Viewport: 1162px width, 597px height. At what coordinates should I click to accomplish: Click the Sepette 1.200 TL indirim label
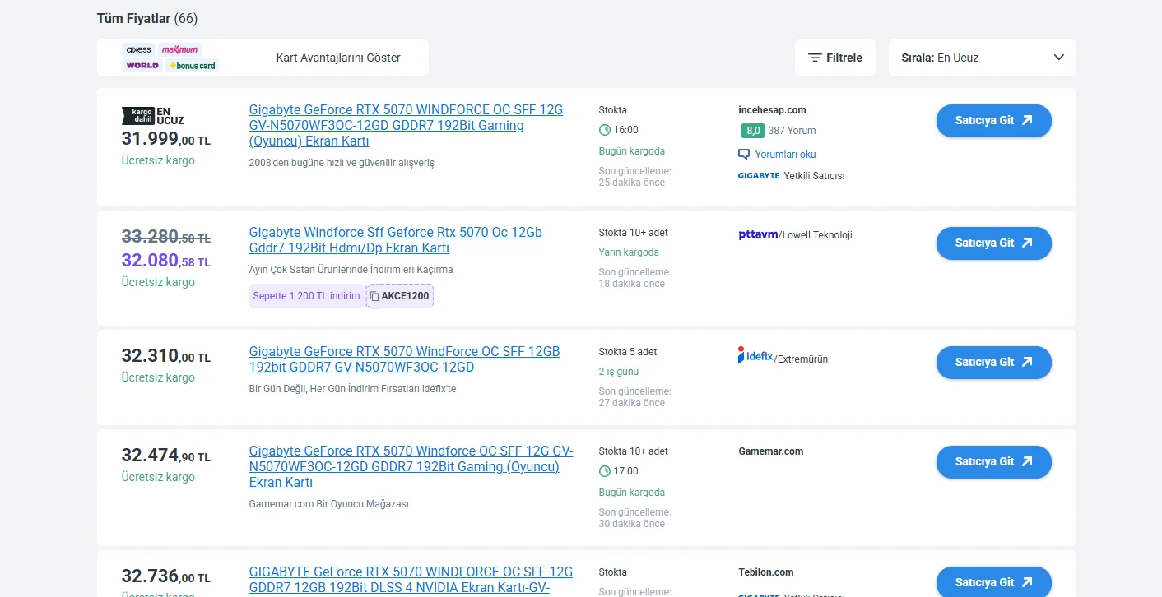click(306, 296)
